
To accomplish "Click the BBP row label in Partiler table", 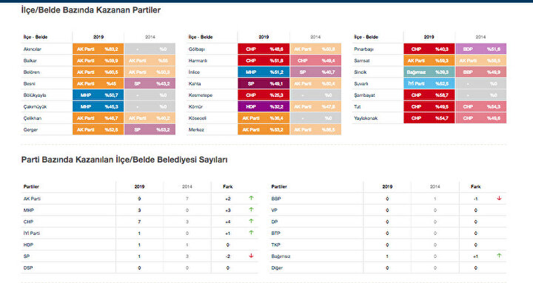I will tap(276, 199).
